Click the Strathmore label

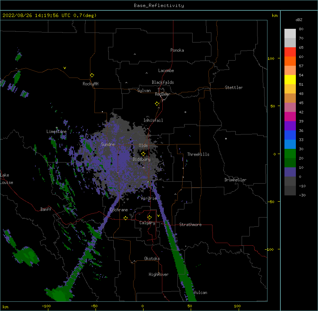(x=190, y=225)
